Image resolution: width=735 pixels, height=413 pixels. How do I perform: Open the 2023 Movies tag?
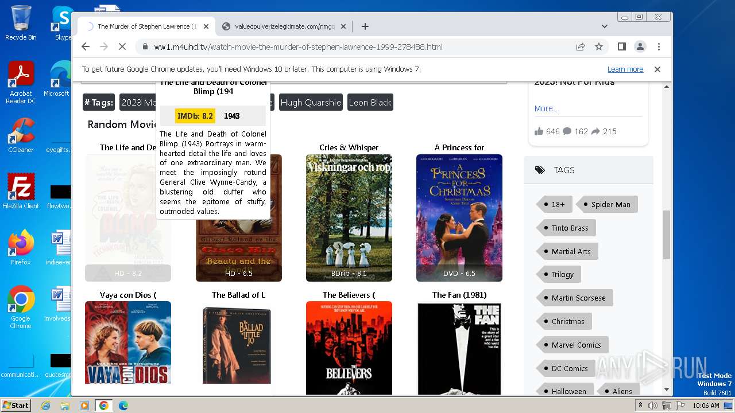[138, 103]
